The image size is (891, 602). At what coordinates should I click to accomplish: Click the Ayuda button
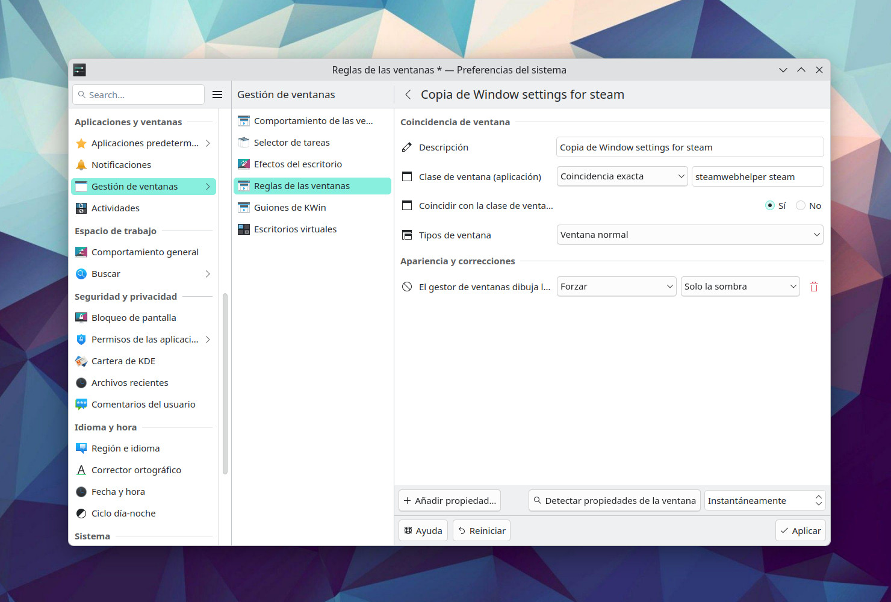pyautogui.click(x=423, y=531)
